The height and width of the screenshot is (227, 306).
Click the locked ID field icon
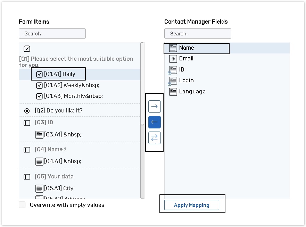click(x=173, y=70)
